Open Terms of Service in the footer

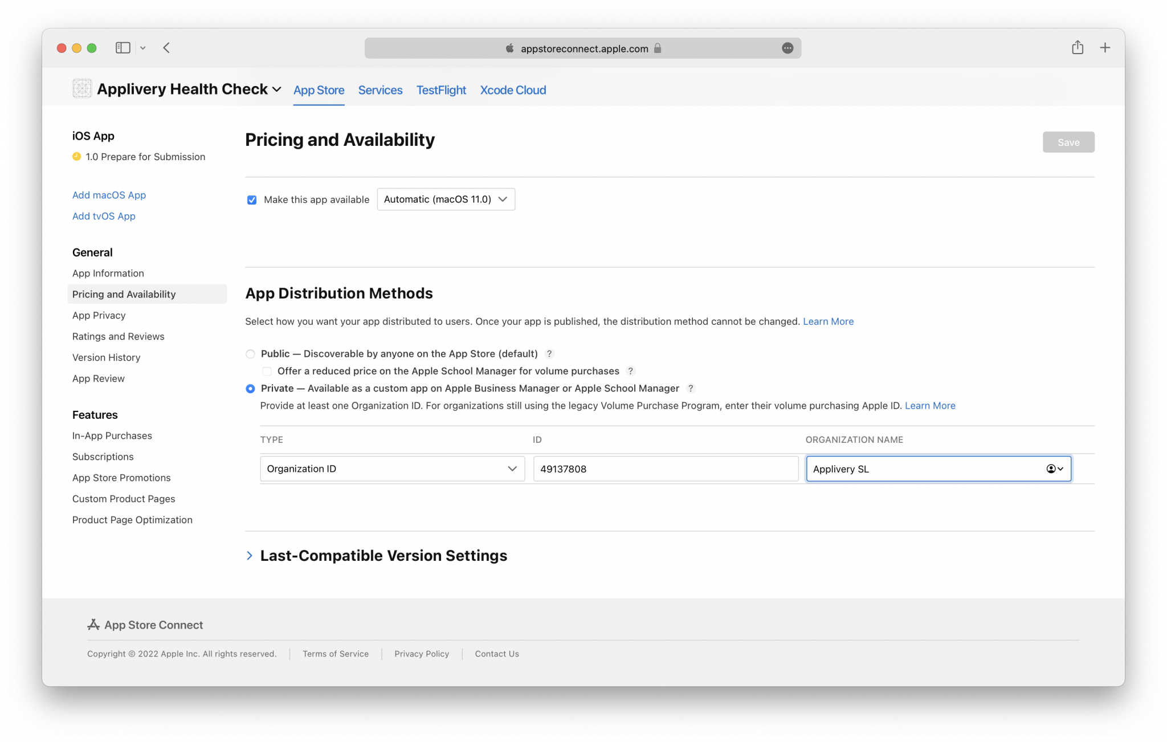(335, 654)
